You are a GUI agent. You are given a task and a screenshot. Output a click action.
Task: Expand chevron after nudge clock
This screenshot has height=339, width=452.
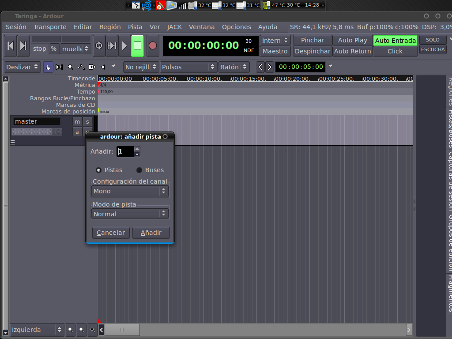(x=331, y=66)
